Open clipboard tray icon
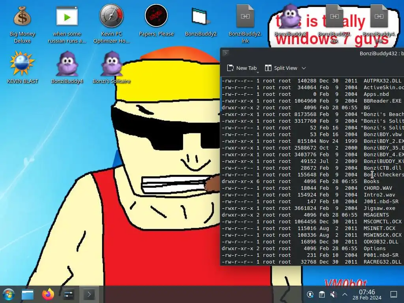The image size is (404, 303). pos(322,294)
